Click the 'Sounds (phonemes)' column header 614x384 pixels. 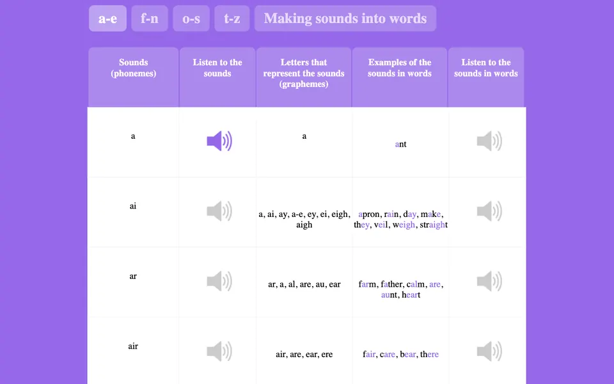[134, 77]
